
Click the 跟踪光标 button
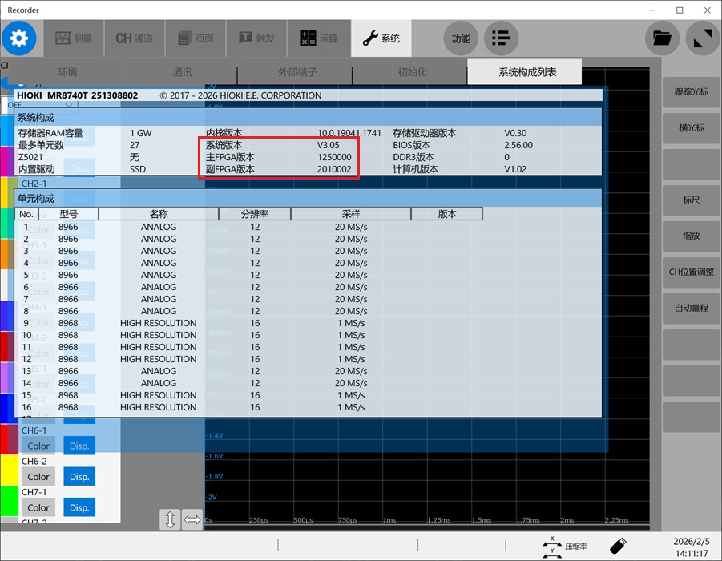coord(692,92)
